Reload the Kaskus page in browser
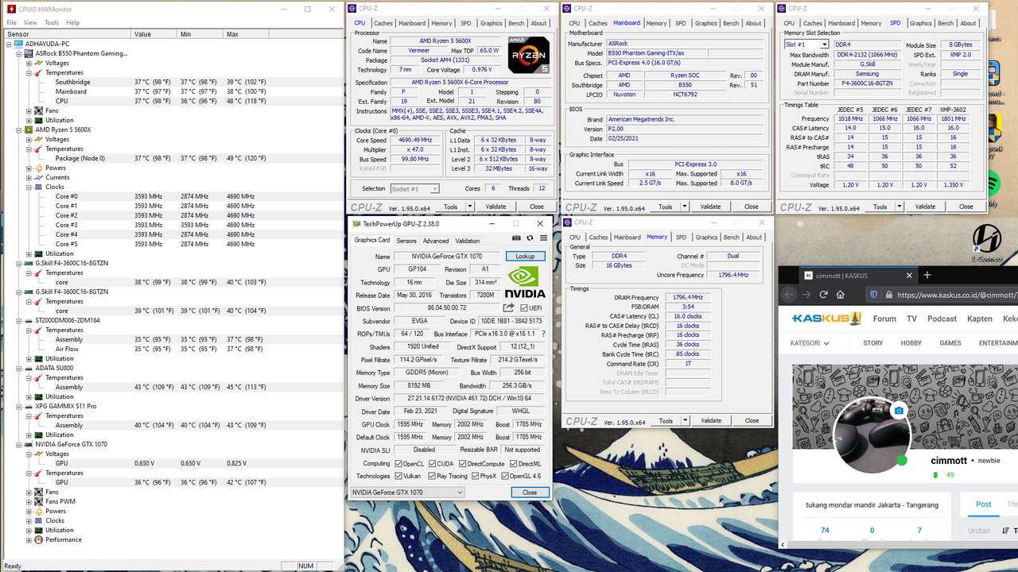This screenshot has width=1018, height=572. click(x=823, y=295)
